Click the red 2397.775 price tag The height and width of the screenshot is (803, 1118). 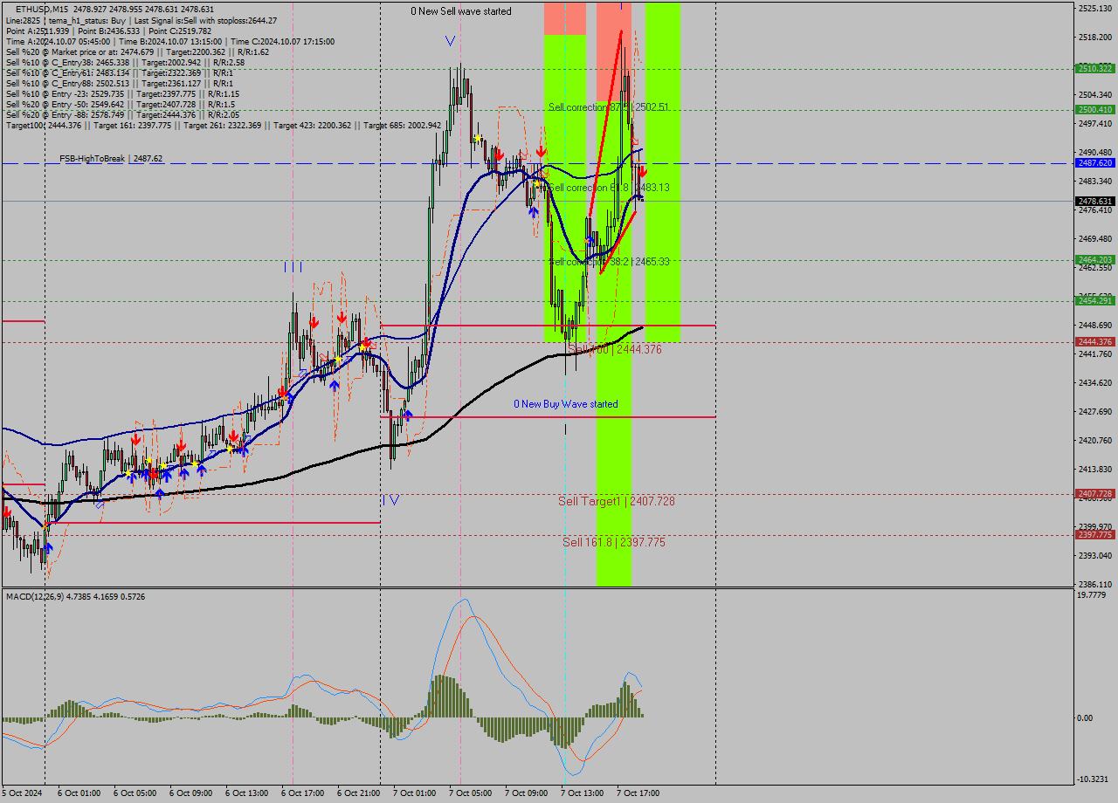pos(1094,534)
